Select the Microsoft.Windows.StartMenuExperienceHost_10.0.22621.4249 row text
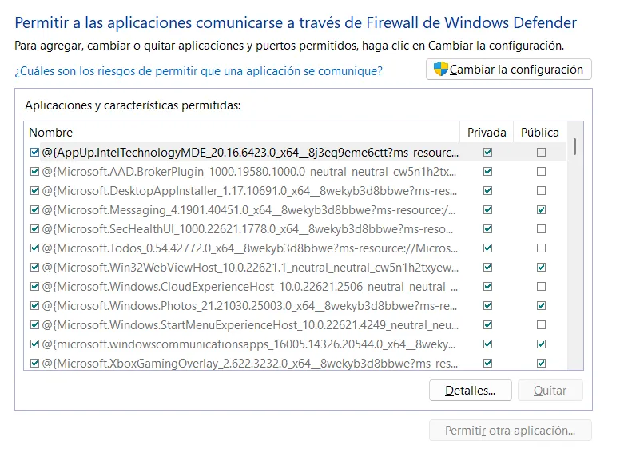This screenshot has width=624, height=449. click(250, 325)
